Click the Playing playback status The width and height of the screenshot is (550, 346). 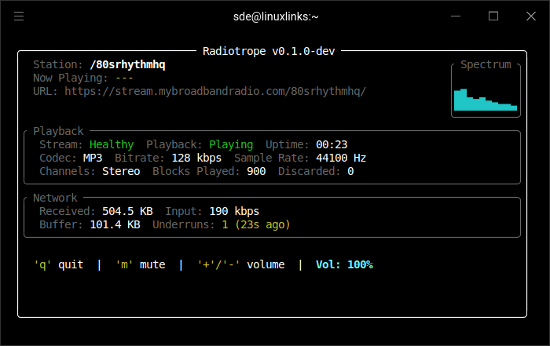coord(231,144)
